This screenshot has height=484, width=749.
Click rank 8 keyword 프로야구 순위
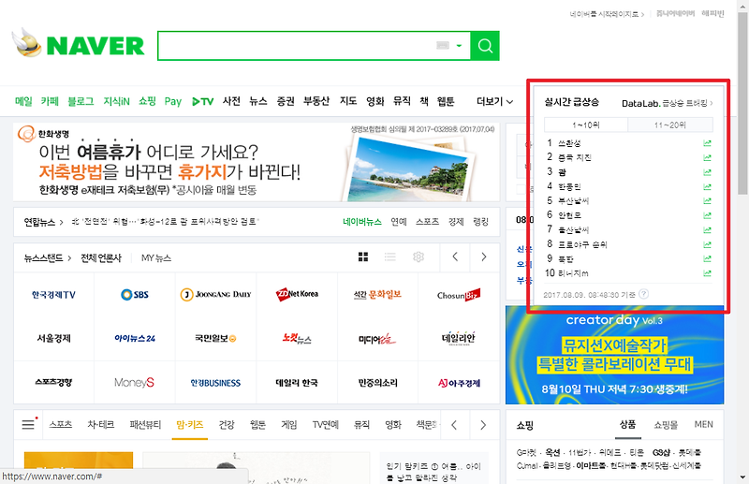[582, 244]
